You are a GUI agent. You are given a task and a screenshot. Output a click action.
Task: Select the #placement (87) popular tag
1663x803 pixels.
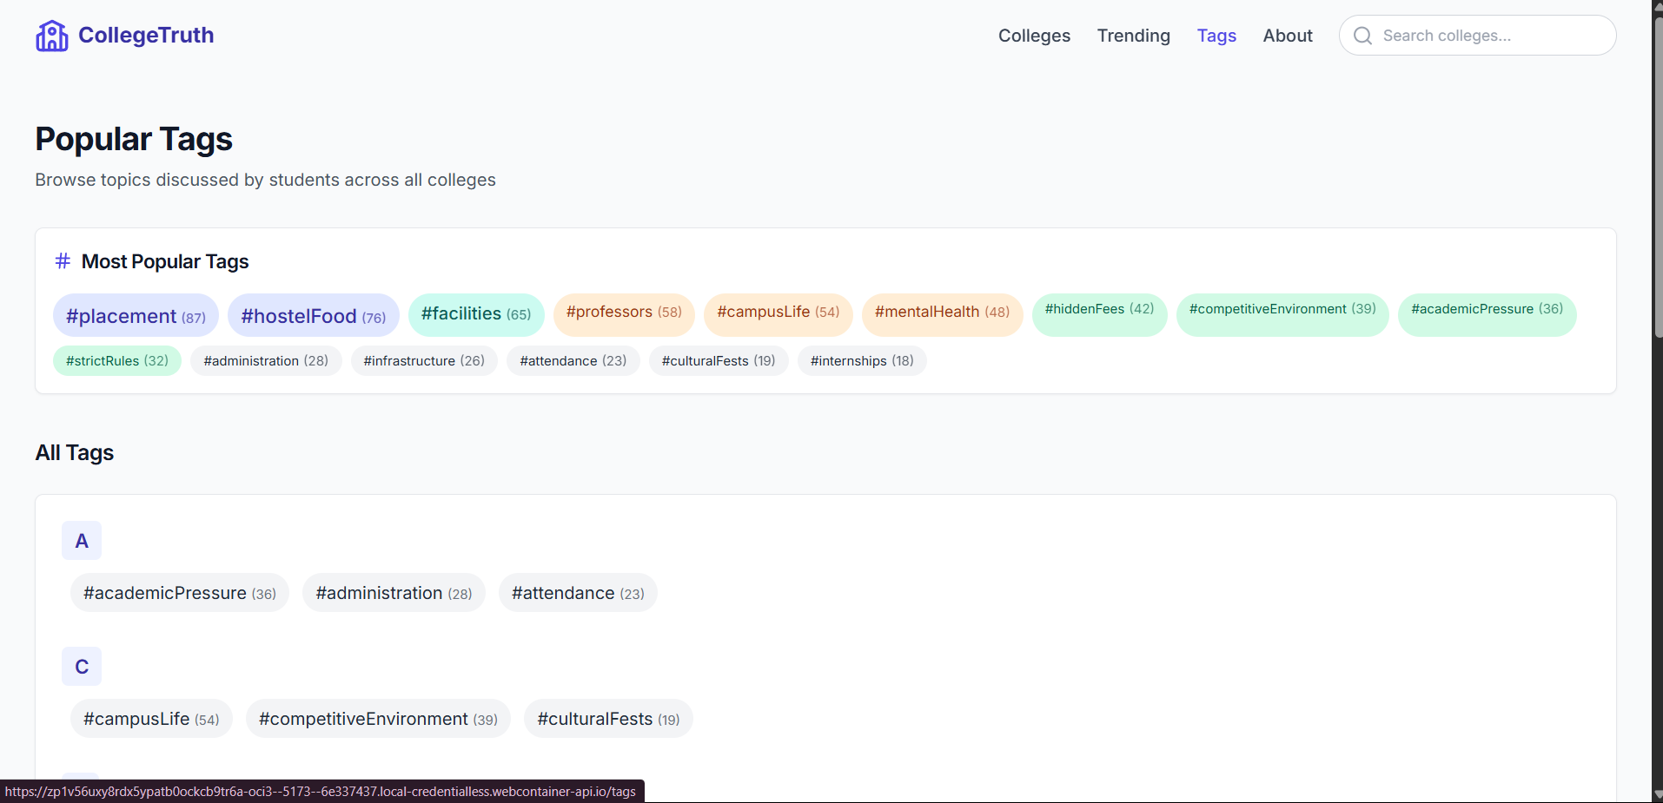point(136,316)
